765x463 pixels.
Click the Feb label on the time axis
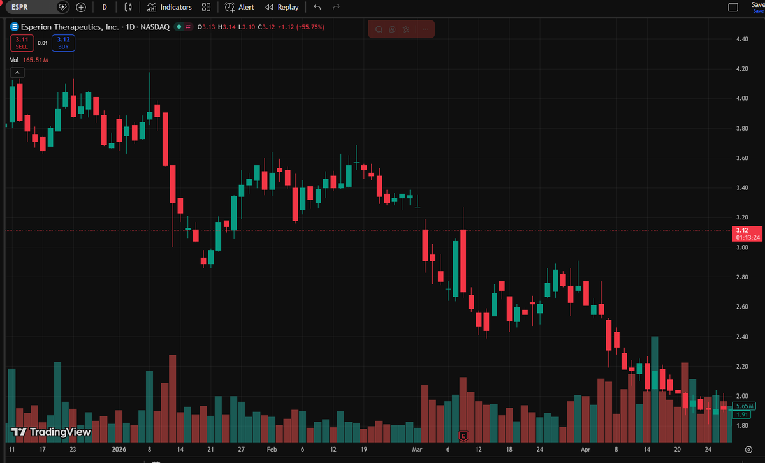click(272, 450)
